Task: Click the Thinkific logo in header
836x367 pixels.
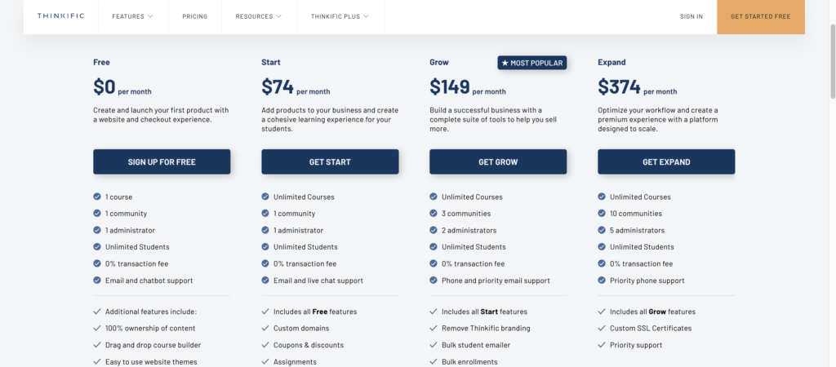Action: coord(60,16)
